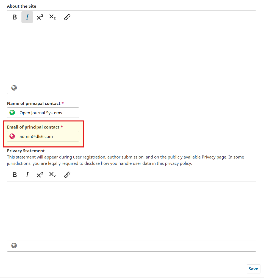Click globe icon below About the Site editor
This screenshot has height=278, width=264.
click(14, 88)
